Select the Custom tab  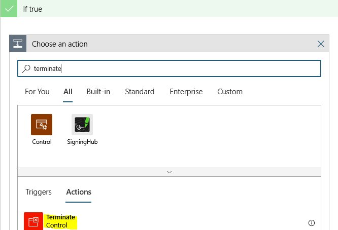(x=230, y=92)
